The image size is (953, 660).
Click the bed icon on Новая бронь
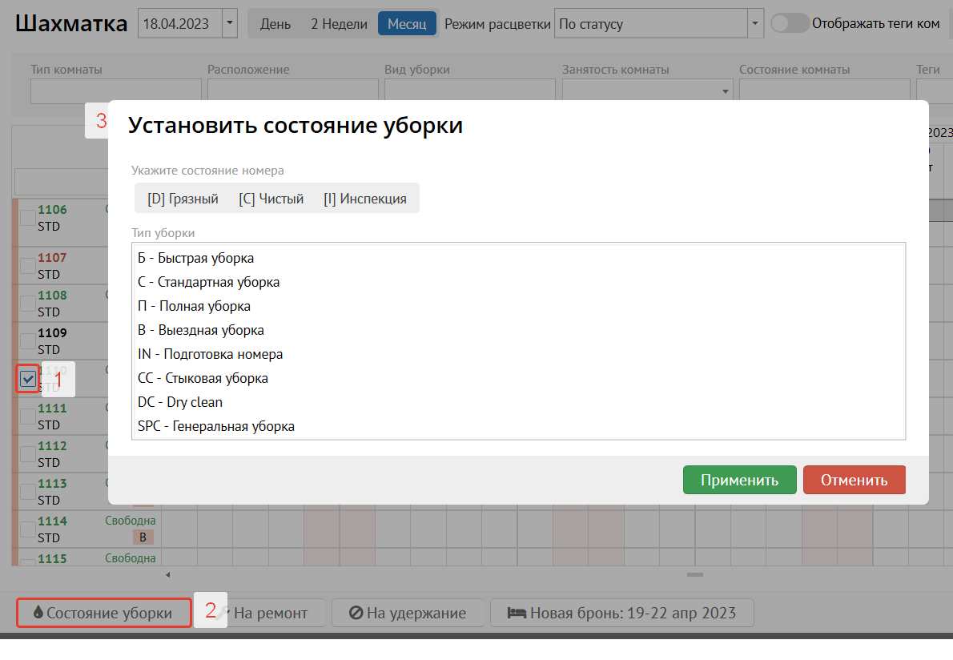click(517, 614)
